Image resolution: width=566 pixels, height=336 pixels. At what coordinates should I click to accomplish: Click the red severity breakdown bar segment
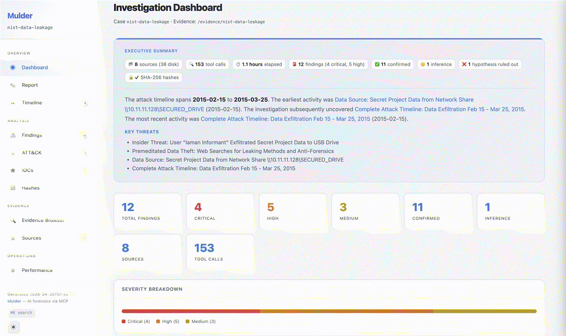click(189, 311)
